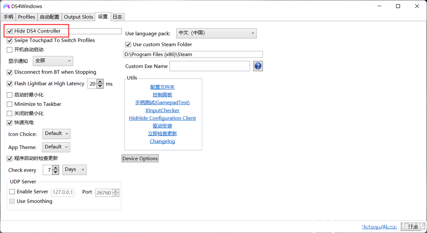Open the XInputChecker utility link
This screenshot has height=233, width=427.
click(162, 110)
